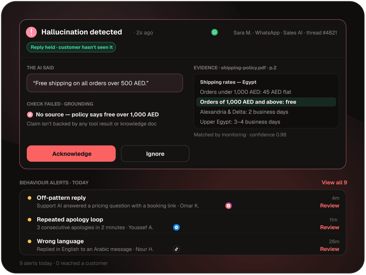Ignore the hallucination alert
The height and width of the screenshot is (275, 366).
tap(155, 153)
